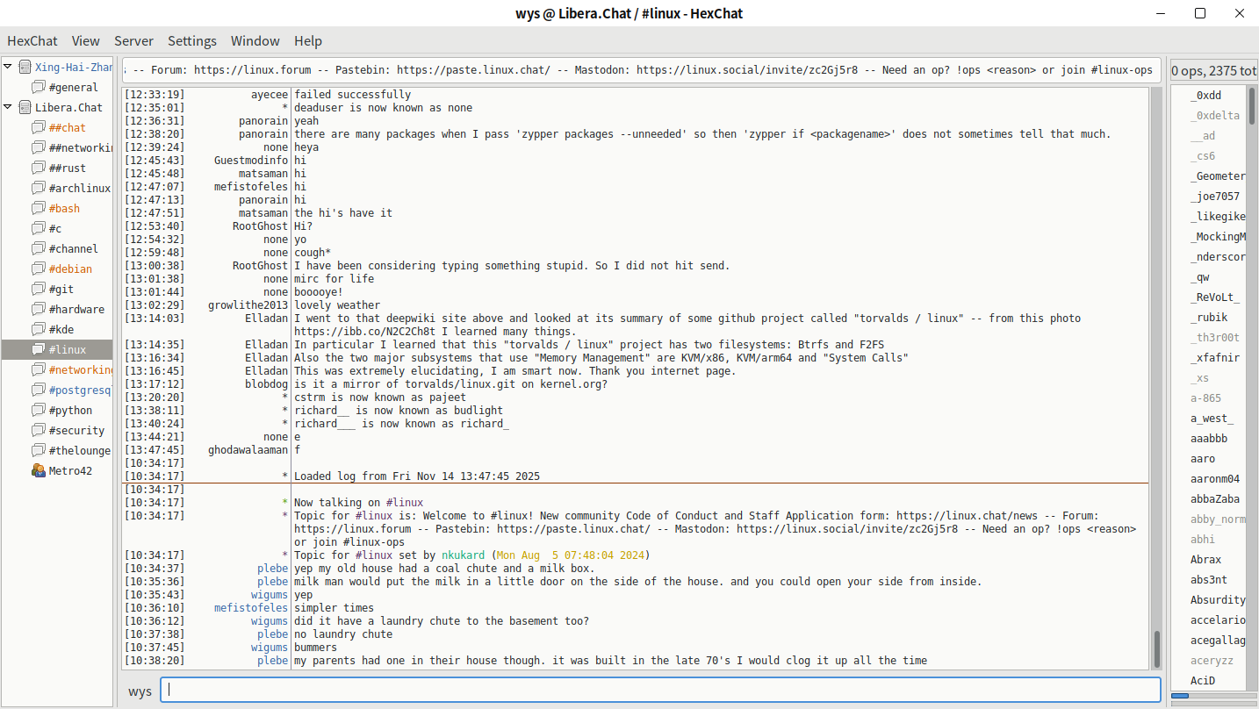The width and height of the screenshot is (1259, 709).
Task: Open the Window menu
Action: (255, 41)
